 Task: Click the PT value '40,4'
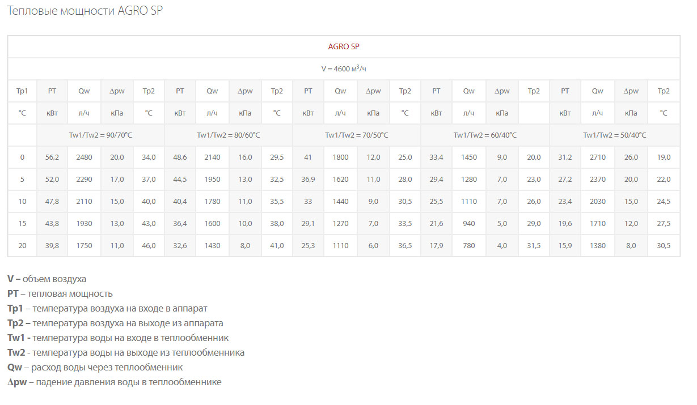coord(180,201)
